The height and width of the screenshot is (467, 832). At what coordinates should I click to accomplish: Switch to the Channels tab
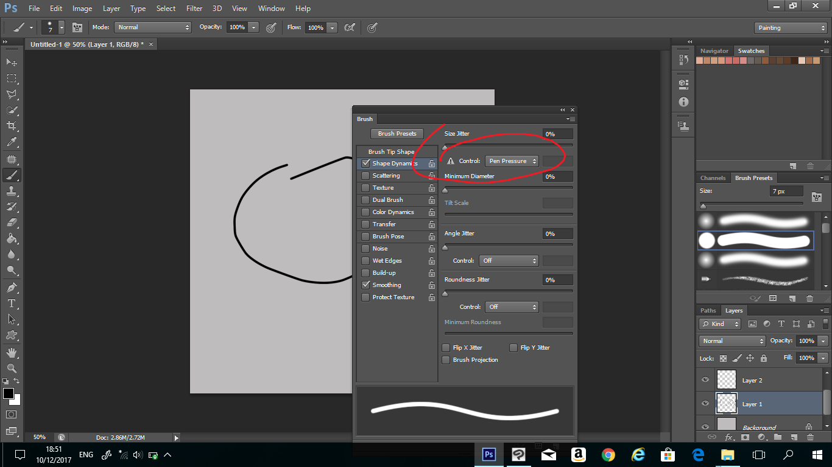tap(713, 178)
